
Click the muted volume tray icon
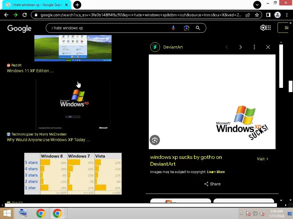pos(262,214)
